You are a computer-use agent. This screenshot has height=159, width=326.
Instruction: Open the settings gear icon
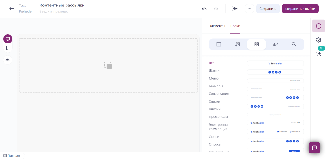point(319,40)
